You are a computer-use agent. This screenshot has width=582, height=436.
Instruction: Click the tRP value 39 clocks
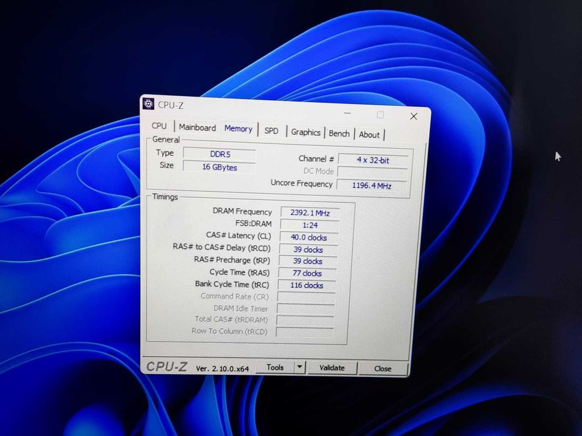point(308,262)
